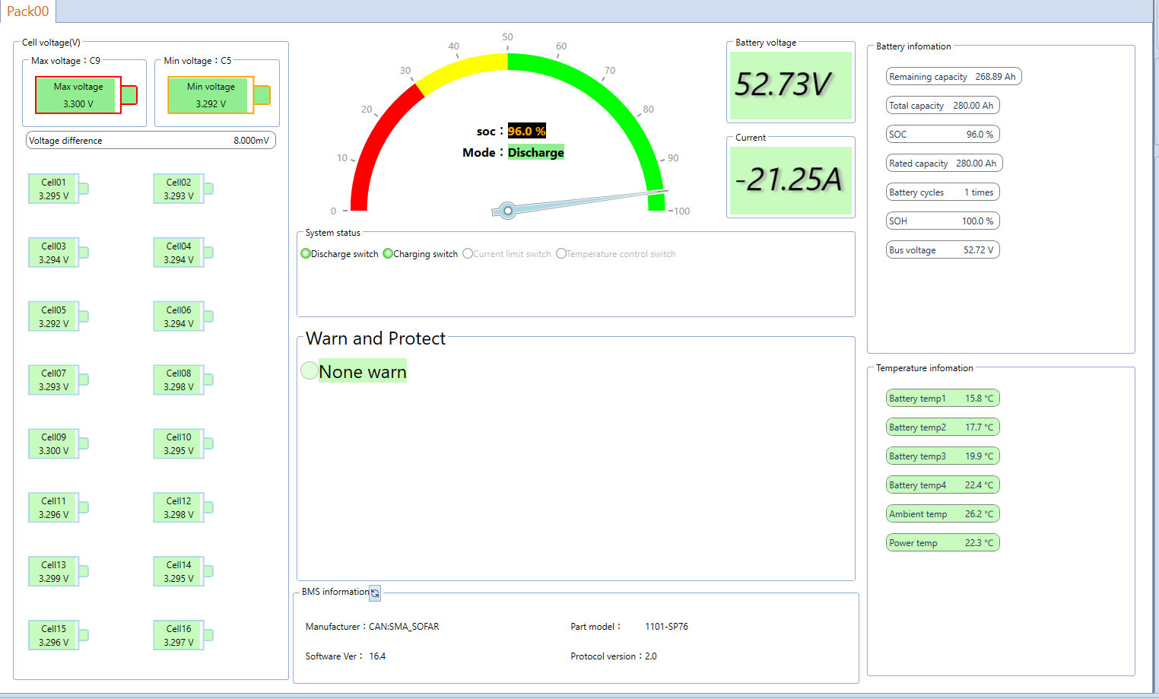The height and width of the screenshot is (699, 1159).
Task: Click the Current -21.25A display
Action: (791, 180)
